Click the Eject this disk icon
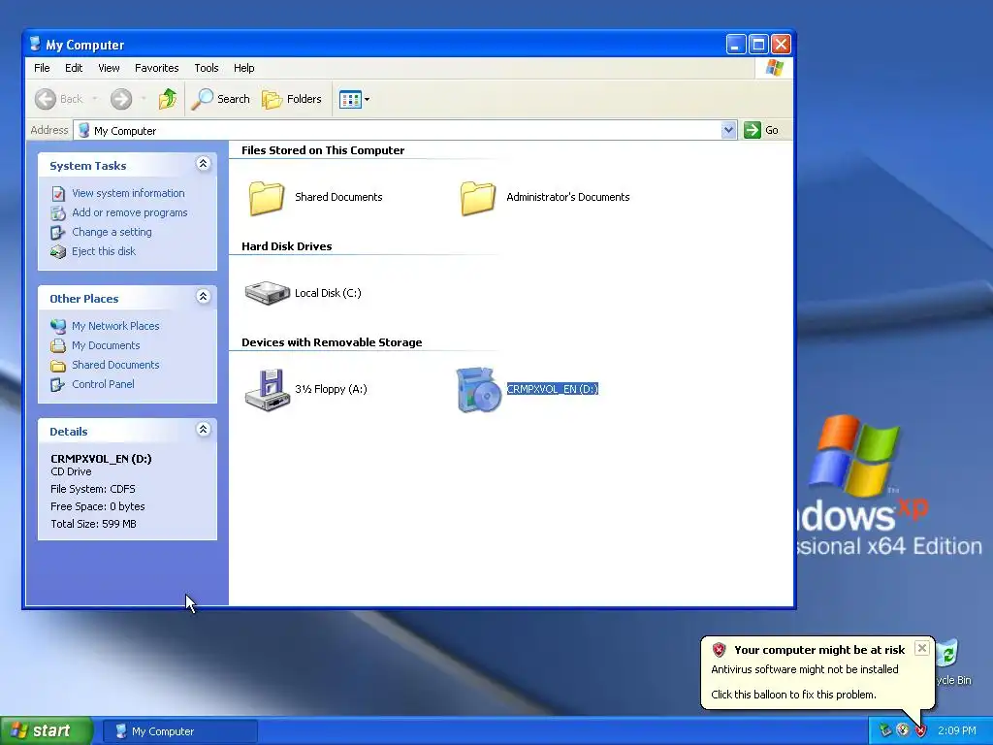 (58, 251)
